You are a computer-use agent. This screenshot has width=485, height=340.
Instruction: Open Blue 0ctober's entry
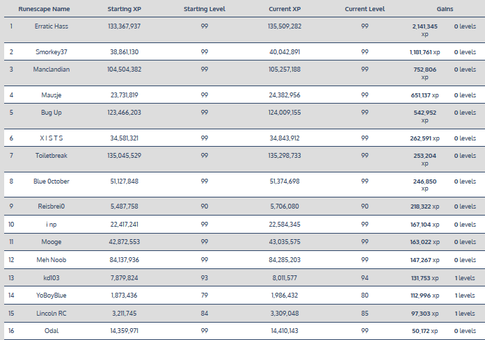pyautogui.click(x=51, y=181)
